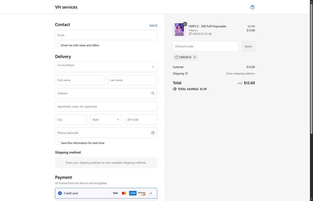Click the VH services store title
The width and height of the screenshot is (313, 201).
point(66,7)
